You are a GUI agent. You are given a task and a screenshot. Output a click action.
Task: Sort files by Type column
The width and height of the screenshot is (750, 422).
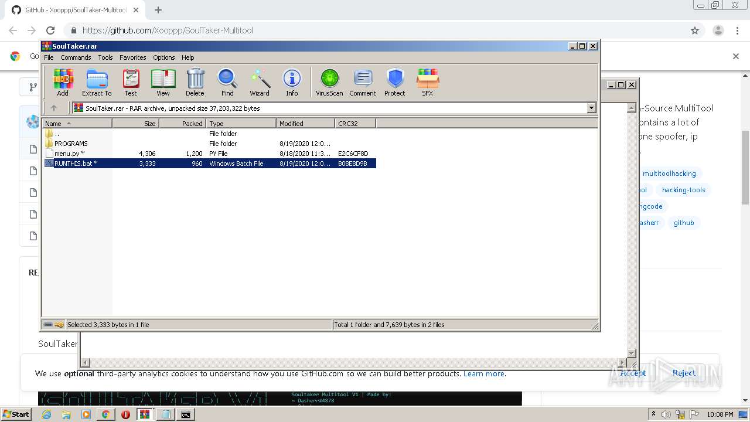point(241,123)
